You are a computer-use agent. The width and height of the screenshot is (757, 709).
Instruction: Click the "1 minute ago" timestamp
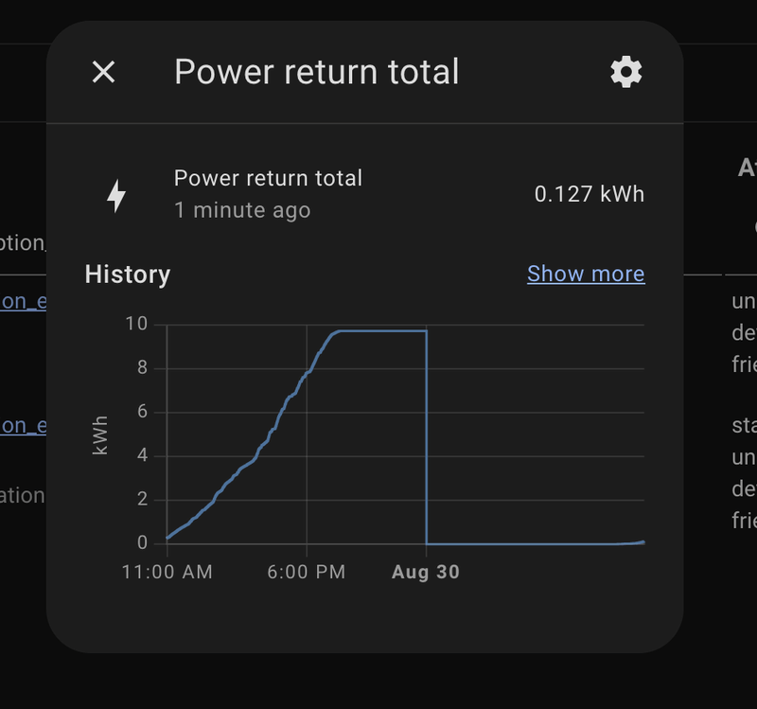pos(242,210)
